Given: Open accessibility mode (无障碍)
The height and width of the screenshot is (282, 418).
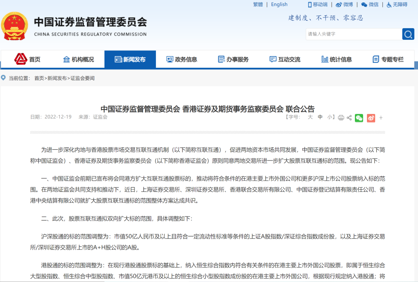Looking at the screenshot, I should pyautogui.click(x=397, y=5).
